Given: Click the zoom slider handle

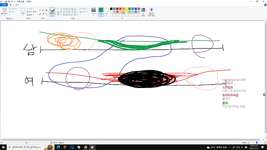Looking at the screenshot, I should (x=257, y=143).
